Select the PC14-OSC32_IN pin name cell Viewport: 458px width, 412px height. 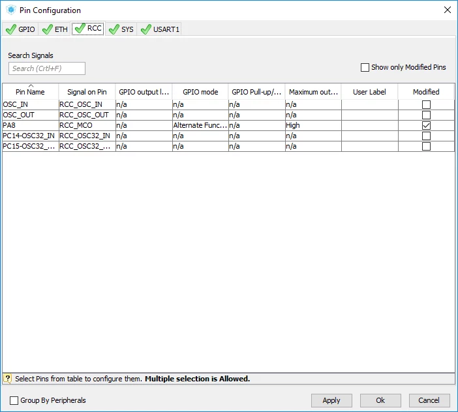[x=31, y=136]
